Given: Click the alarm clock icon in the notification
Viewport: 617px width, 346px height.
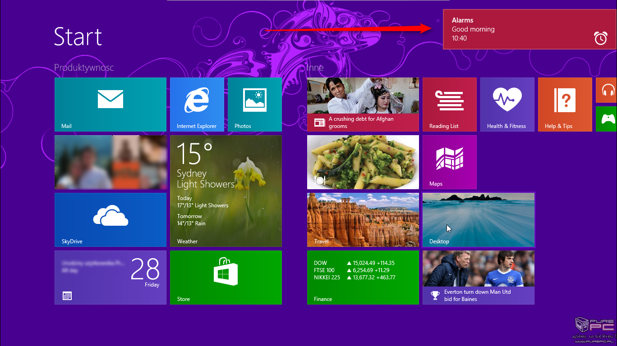Looking at the screenshot, I should point(600,38).
